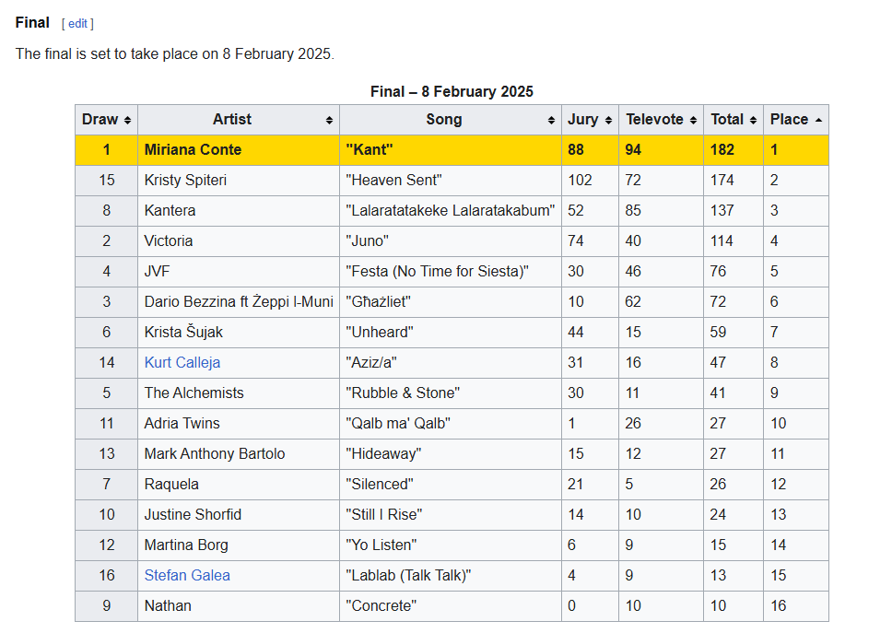Click the Final section heading
The image size is (892, 633).
tap(32, 23)
